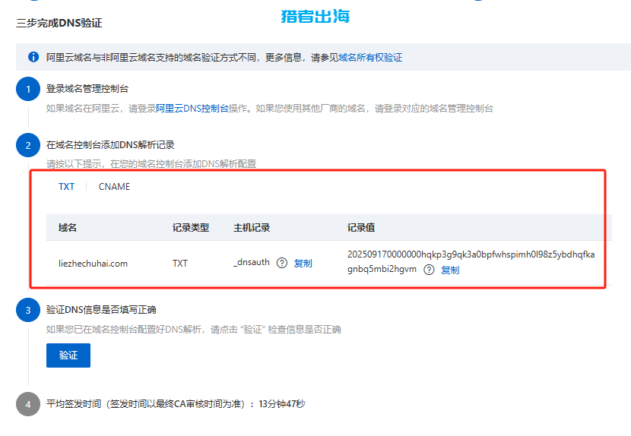Open the 阿里云DNS控制台 link

[192, 108]
